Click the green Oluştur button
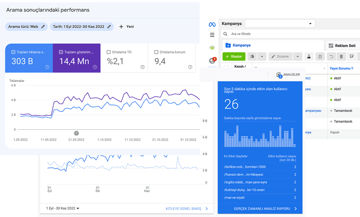 233,57
